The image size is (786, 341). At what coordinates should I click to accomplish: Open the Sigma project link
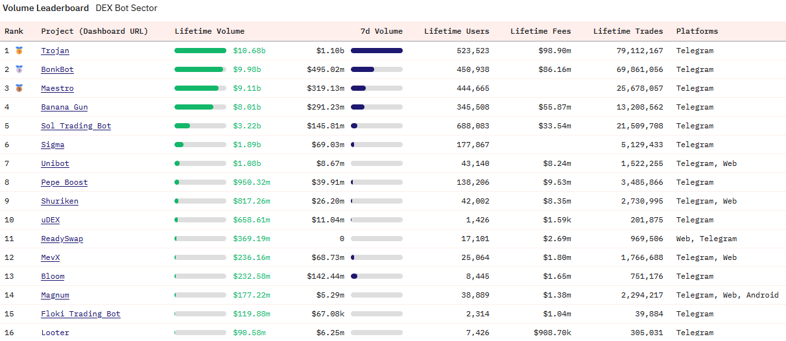click(53, 145)
